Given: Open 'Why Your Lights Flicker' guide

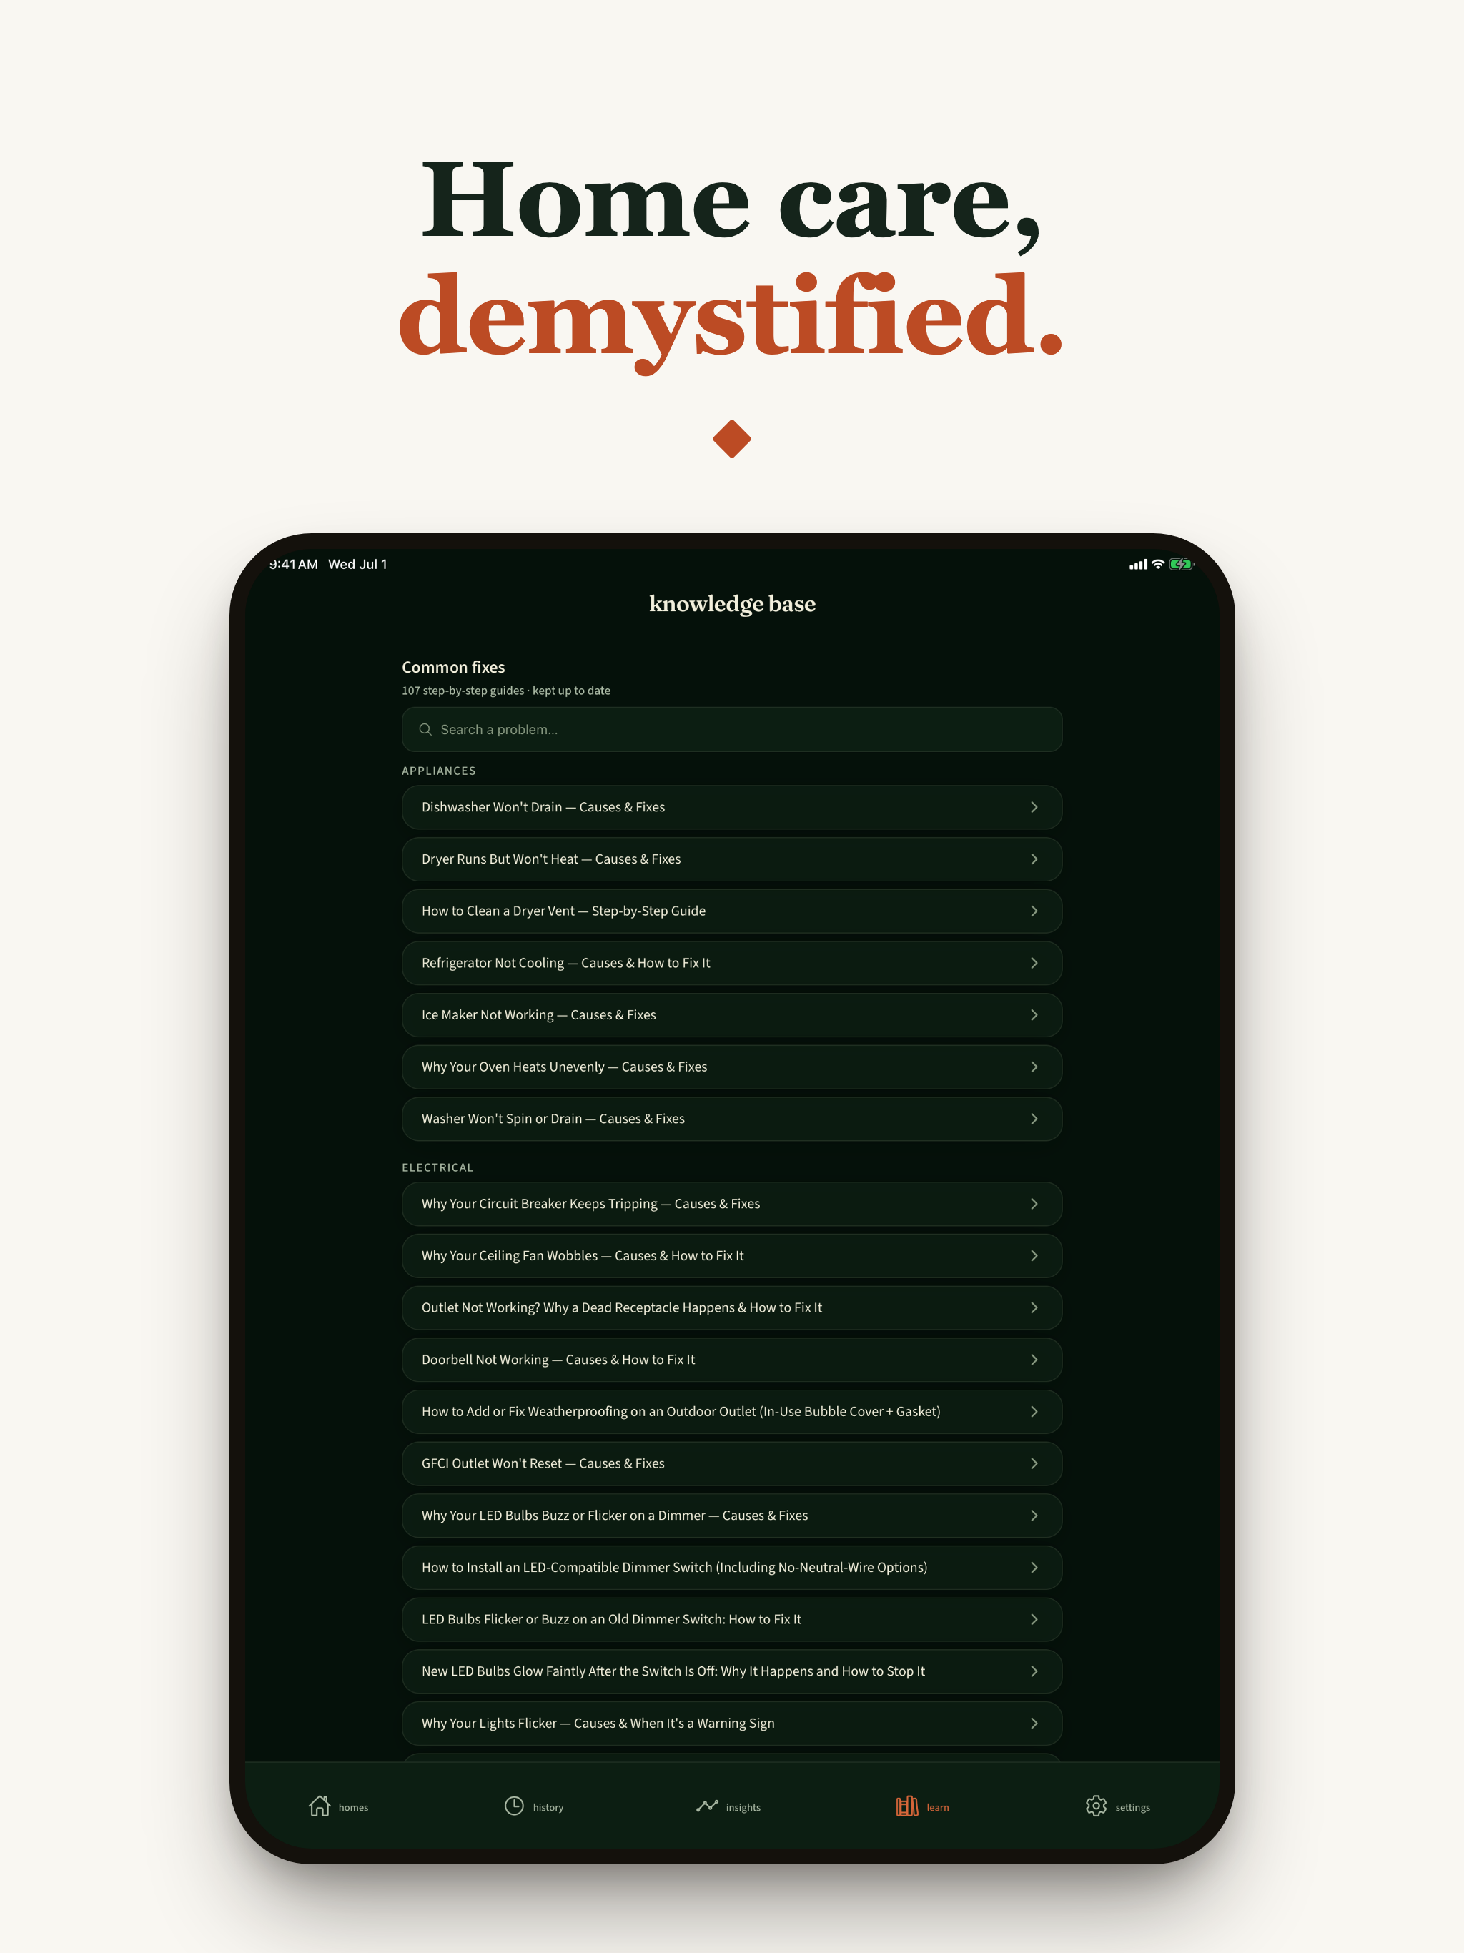Looking at the screenshot, I should [732, 1724].
